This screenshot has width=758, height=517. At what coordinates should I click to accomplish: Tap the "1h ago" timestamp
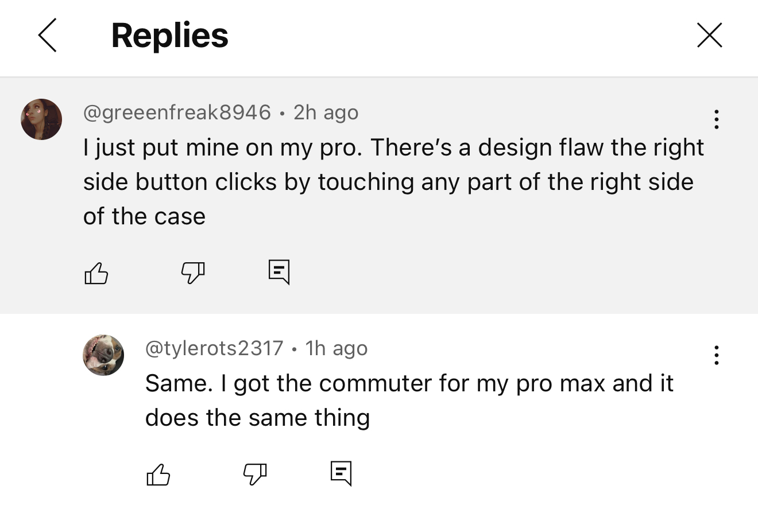click(x=337, y=348)
